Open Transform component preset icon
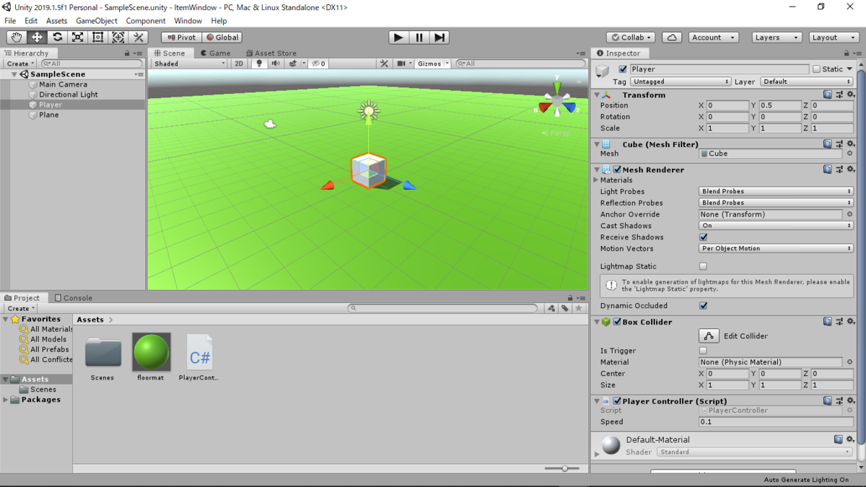The width and height of the screenshot is (866, 487). (x=839, y=95)
